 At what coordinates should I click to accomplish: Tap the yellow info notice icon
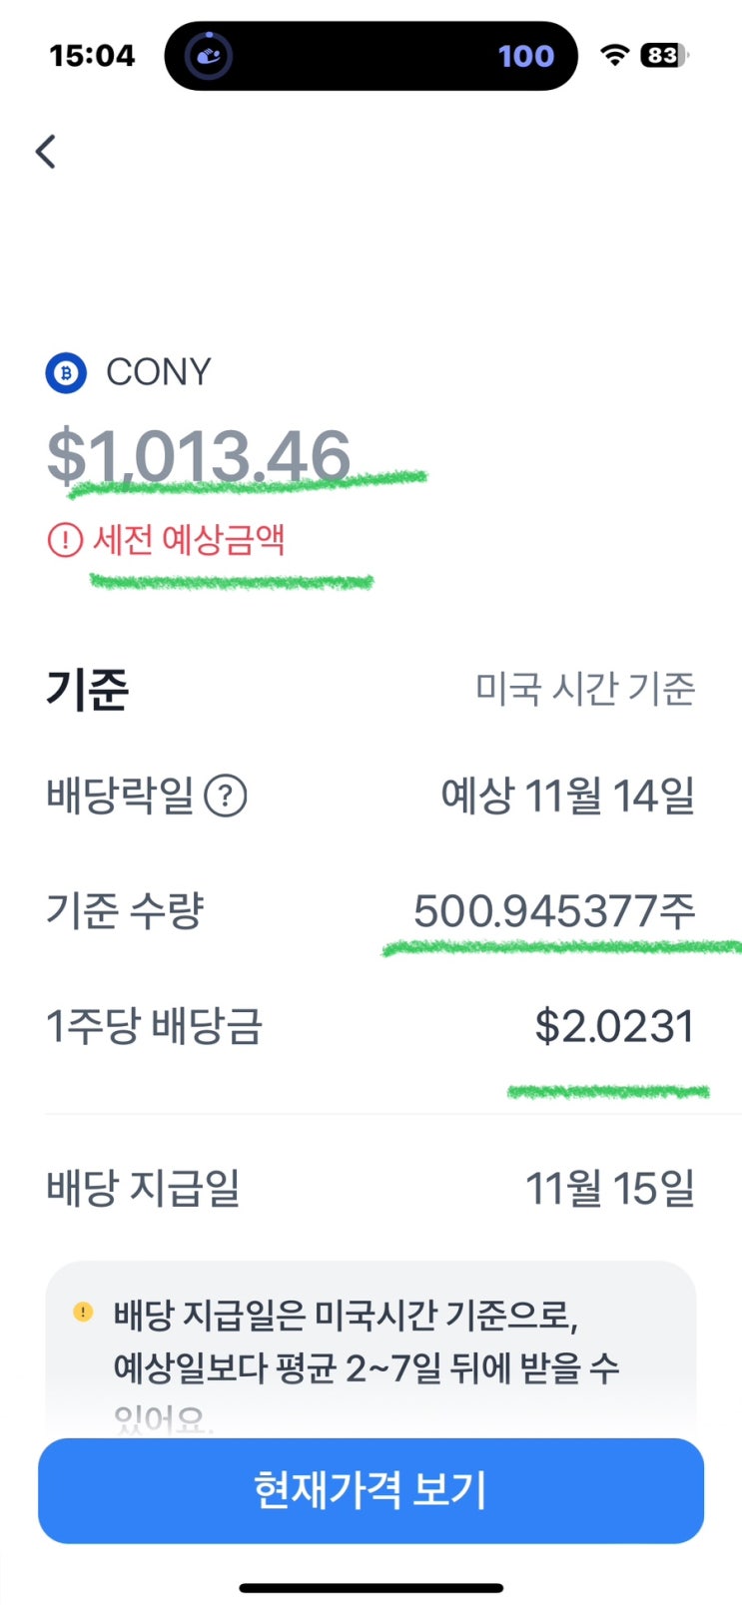[83, 1312]
